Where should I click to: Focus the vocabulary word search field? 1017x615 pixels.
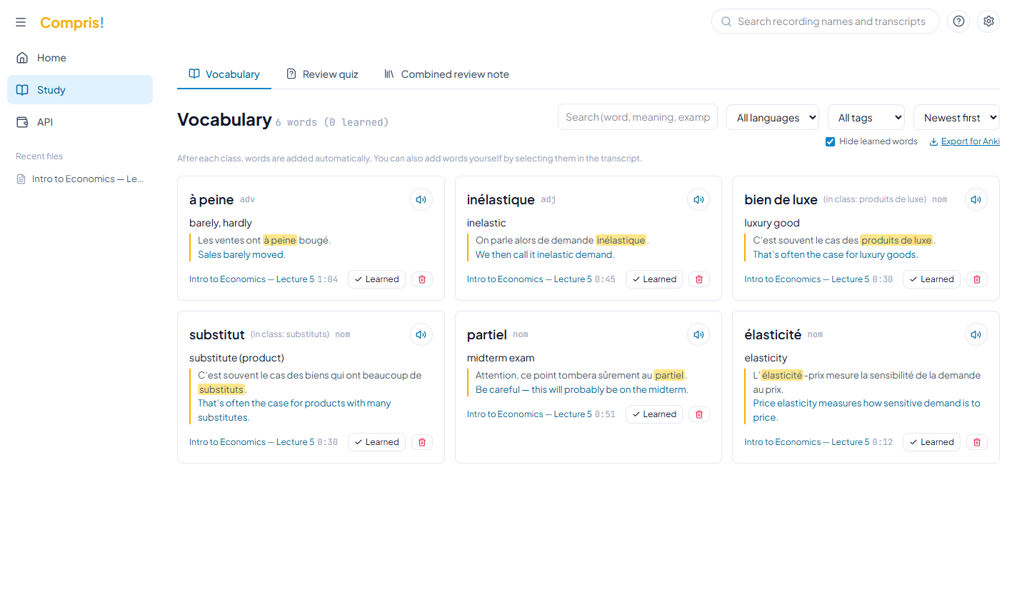coord(638,117)
